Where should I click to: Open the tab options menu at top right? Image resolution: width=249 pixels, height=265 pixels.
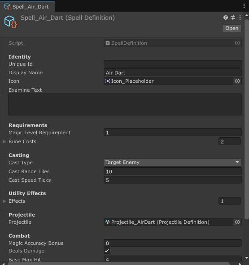[244, 6]
